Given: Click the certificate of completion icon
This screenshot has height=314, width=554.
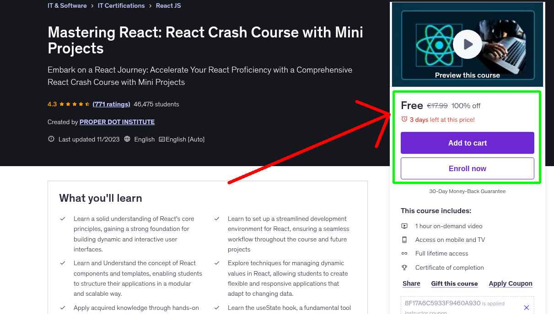Looking at the screenshot, I should tap(404, 267).
